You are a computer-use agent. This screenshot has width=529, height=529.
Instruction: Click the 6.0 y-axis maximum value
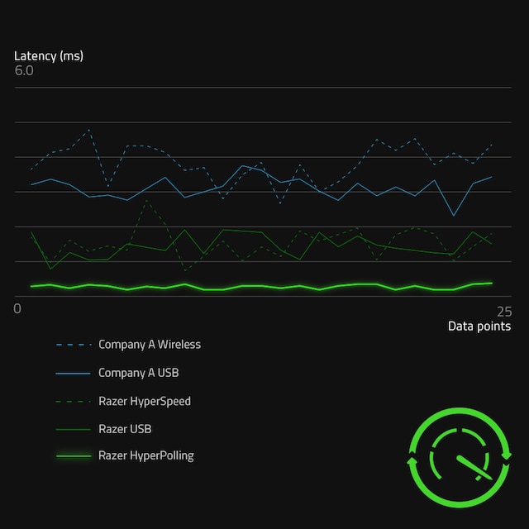point(24,71)
